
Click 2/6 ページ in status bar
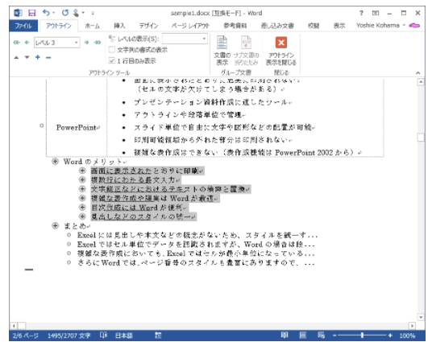[26, 336]
